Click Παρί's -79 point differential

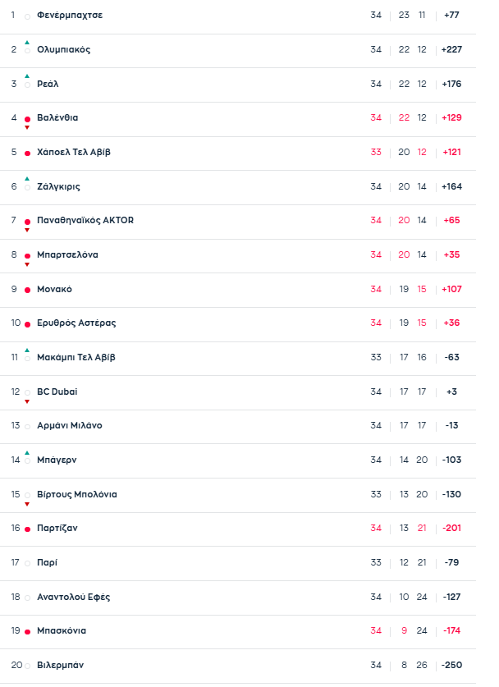click(x=451, y=562)
